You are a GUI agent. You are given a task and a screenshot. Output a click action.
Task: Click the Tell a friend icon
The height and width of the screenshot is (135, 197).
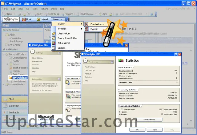pos(54,43)
